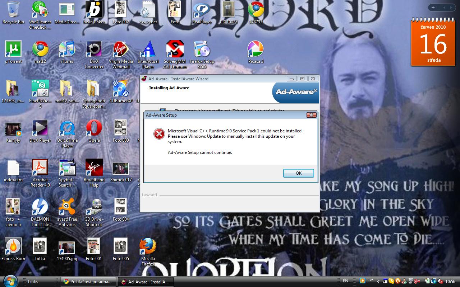Click the Links toolbar on the taskbar
The image size is (460, 287).
33,282
